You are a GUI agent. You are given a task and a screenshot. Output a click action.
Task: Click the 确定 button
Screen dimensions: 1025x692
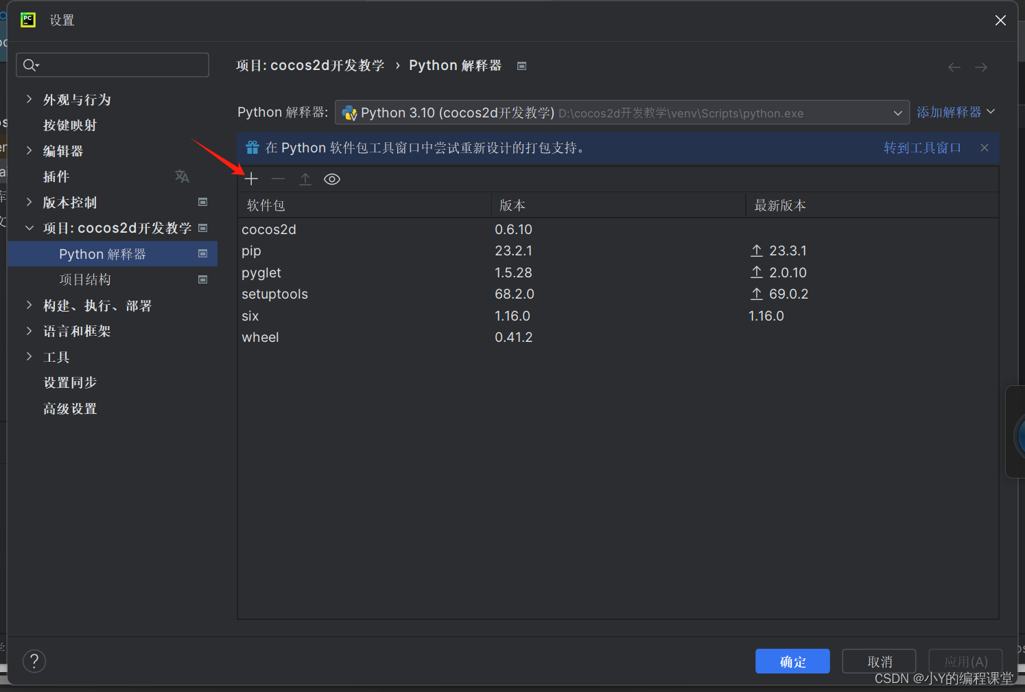coord(792,662)
